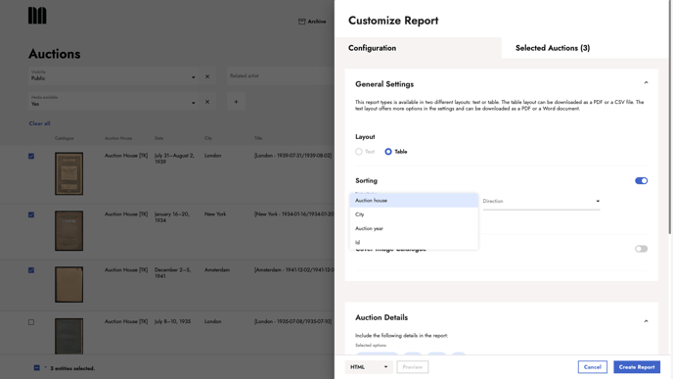Click the 'July 8–10, 1935' date cell
Screen dimensions: 673x379
(x=172, y=321)
